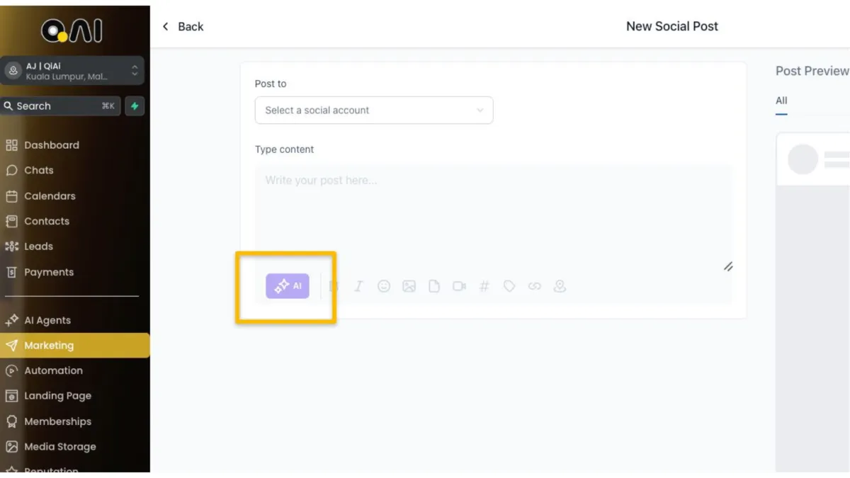Open Automation in the sidebar

coord(53,370)
